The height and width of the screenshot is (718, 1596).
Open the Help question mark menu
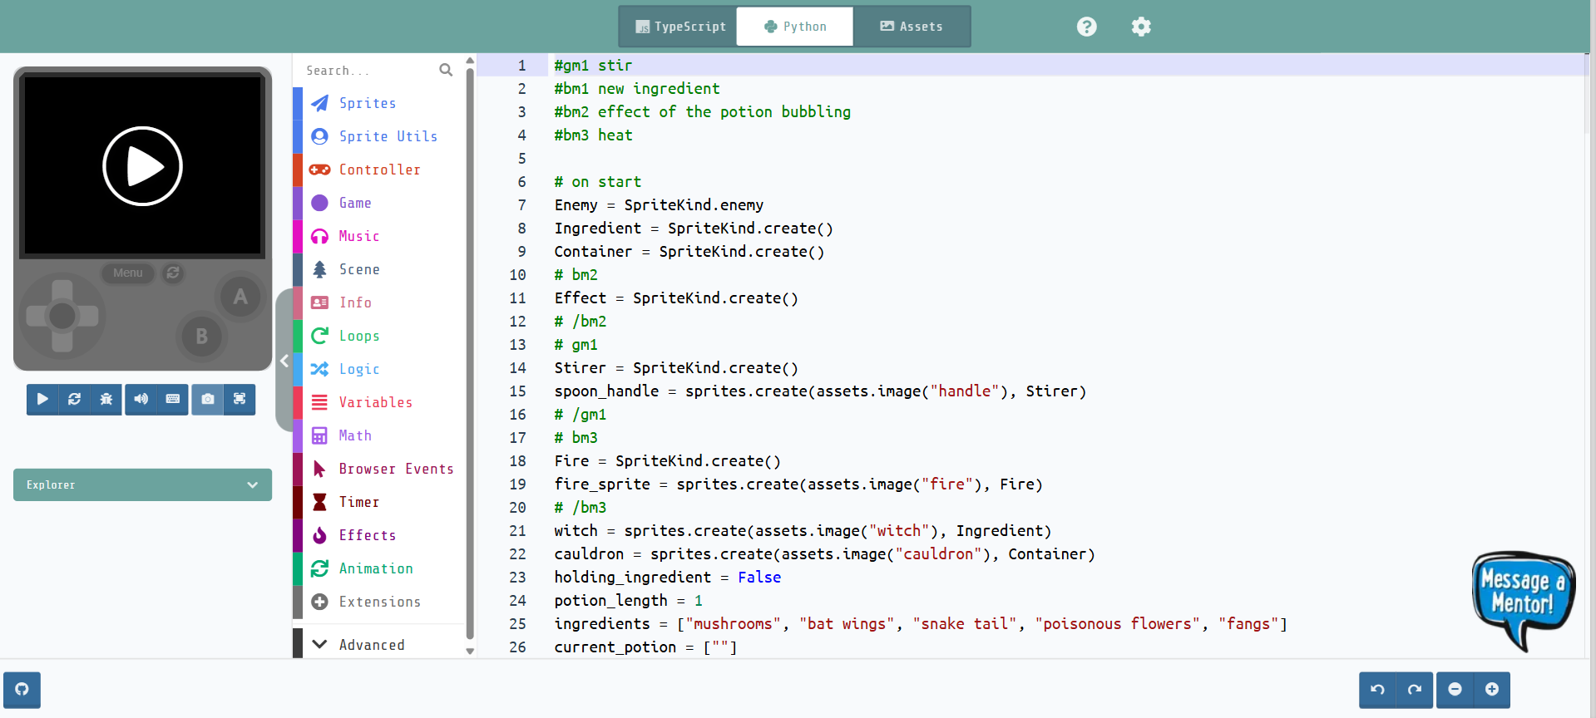tap(1086, 27)
